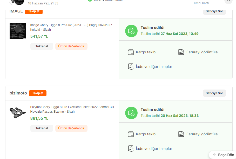Image resolution: width=236 pixels, height=159 pixels.
Task: Reorder Bizymo Paspas with Tekrar al
Action: (42, 128)
